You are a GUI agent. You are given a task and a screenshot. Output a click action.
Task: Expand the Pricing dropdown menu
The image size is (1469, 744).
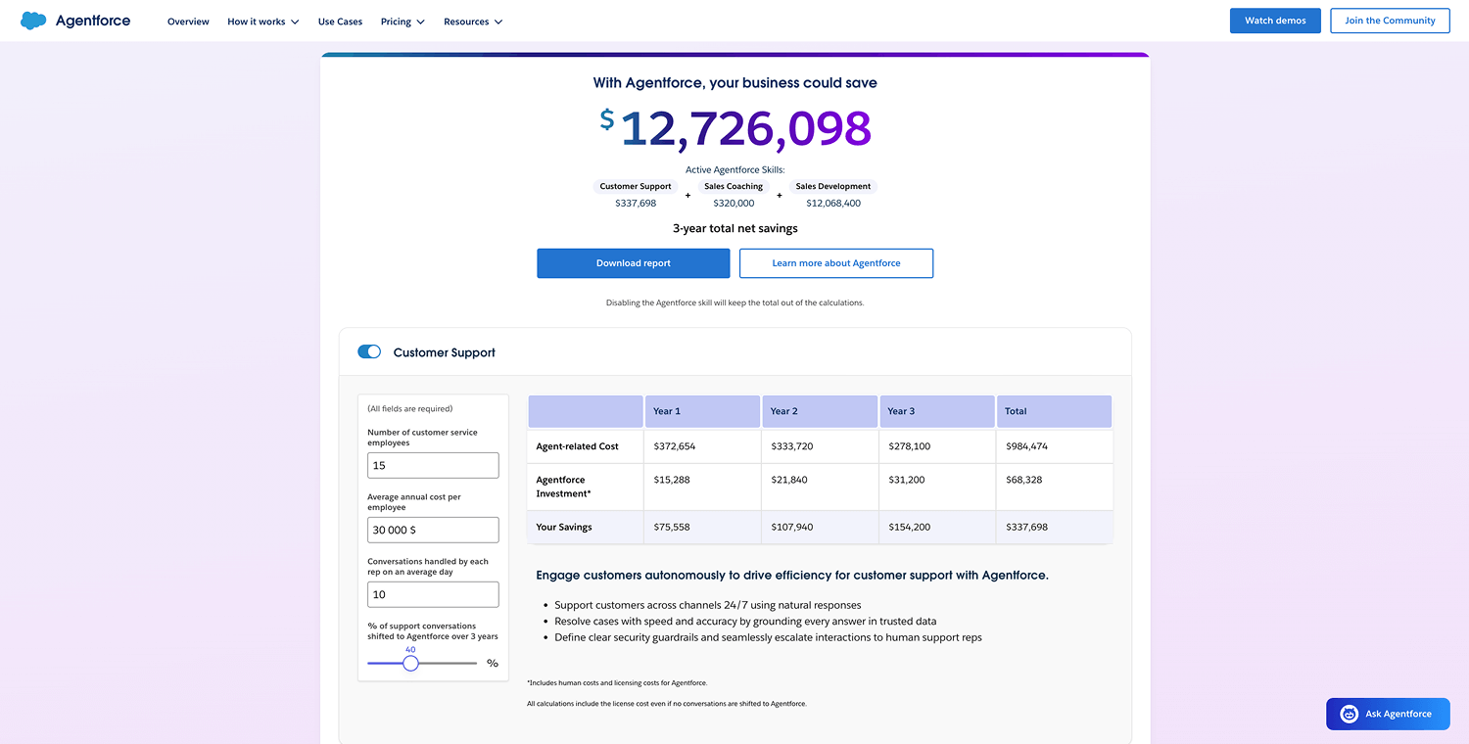coord(403,22)
